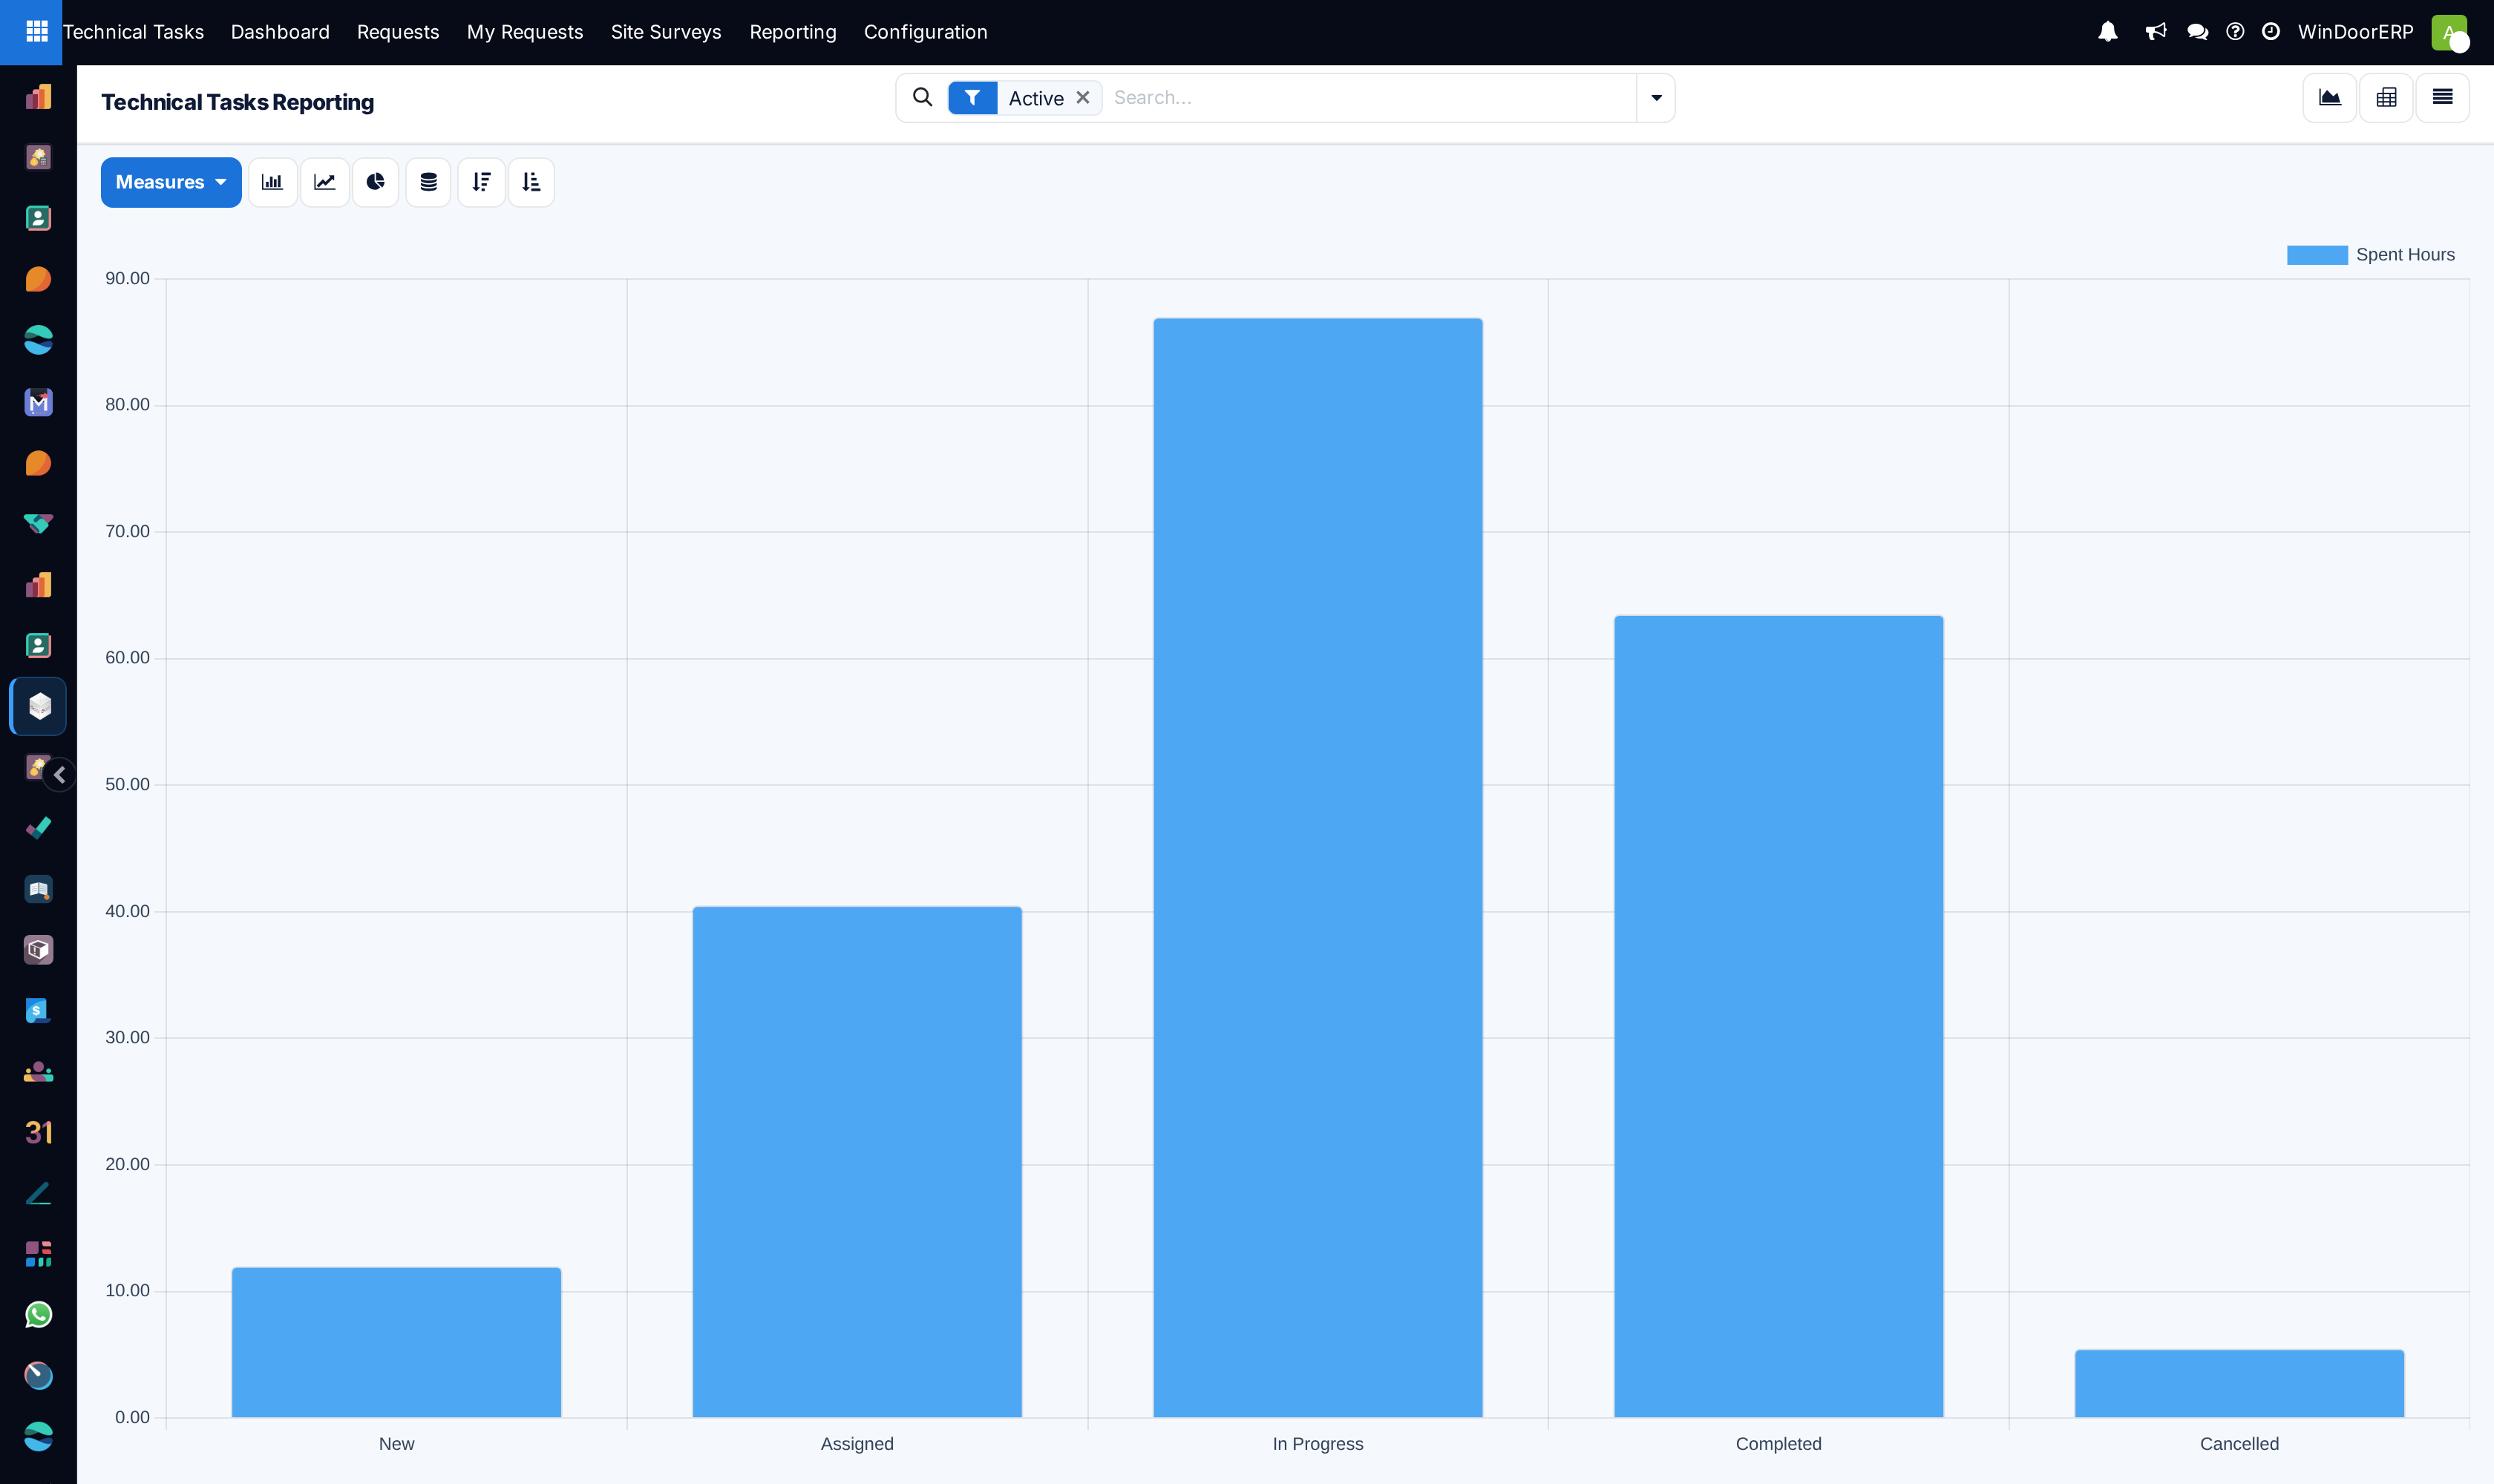Image resolution: width=2494 pixels, height=1484 pixels.
Task: Open the chat conversations icon
Action: [2197, 32]
